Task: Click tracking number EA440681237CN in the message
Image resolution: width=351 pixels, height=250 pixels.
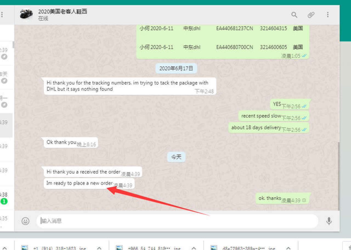Action: click(x=234, y=28)
